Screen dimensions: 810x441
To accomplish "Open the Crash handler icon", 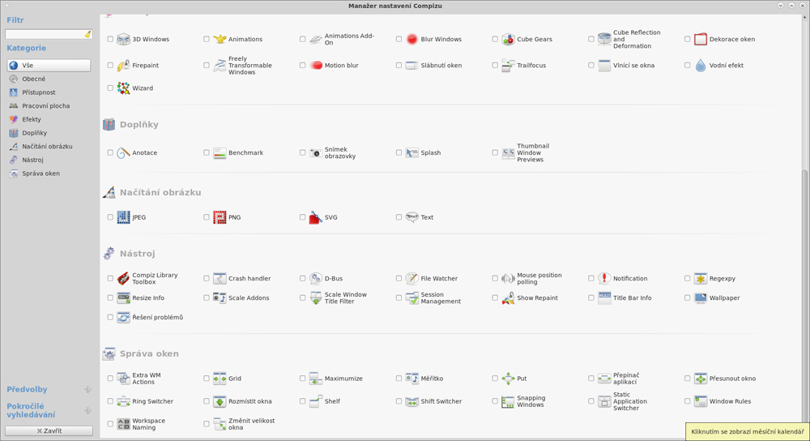I will tap(220, 279).
